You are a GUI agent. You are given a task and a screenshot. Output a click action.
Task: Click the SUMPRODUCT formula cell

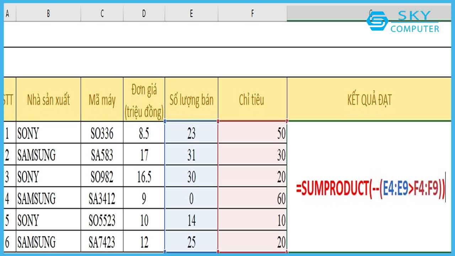click(x=369, y=187)
